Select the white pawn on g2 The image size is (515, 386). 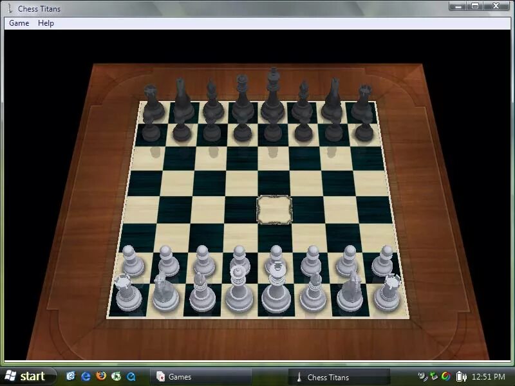(348, 261)
